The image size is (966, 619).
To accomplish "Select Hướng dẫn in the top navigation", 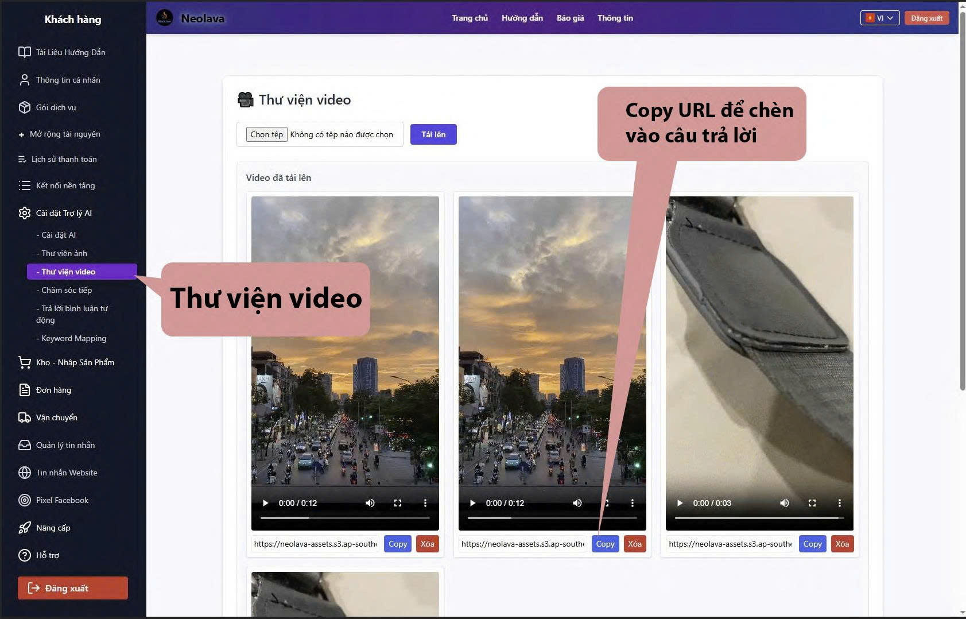I will [522, 18].
